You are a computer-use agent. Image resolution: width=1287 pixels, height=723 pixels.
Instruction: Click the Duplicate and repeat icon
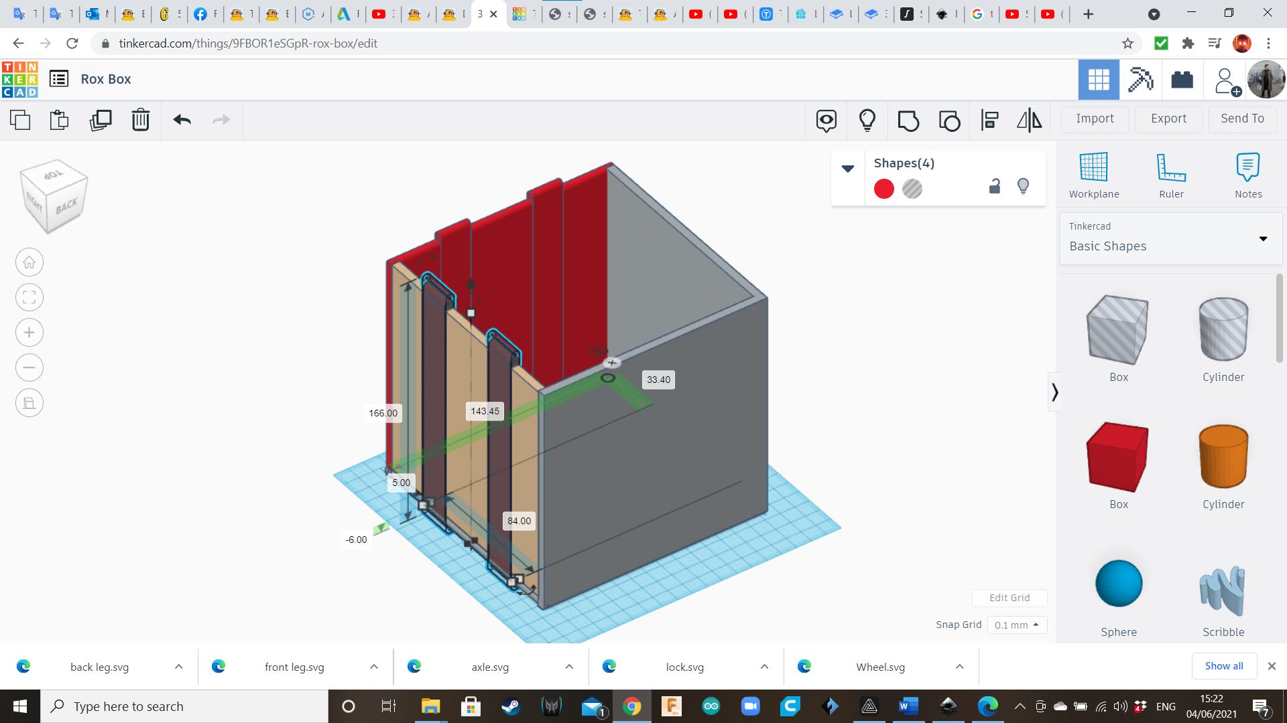tap(101, 120)
